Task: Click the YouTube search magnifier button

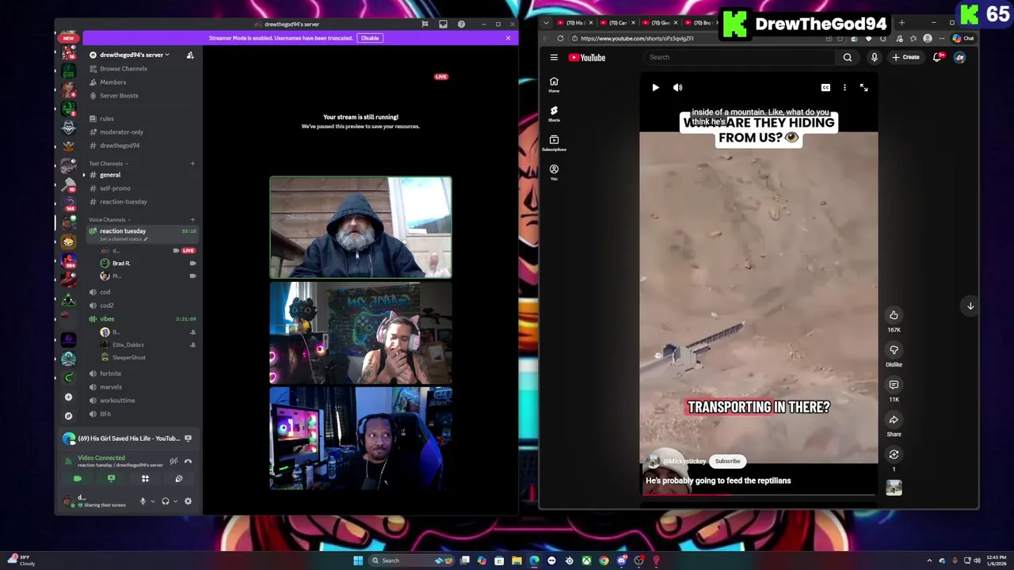Action: [848, 57]
